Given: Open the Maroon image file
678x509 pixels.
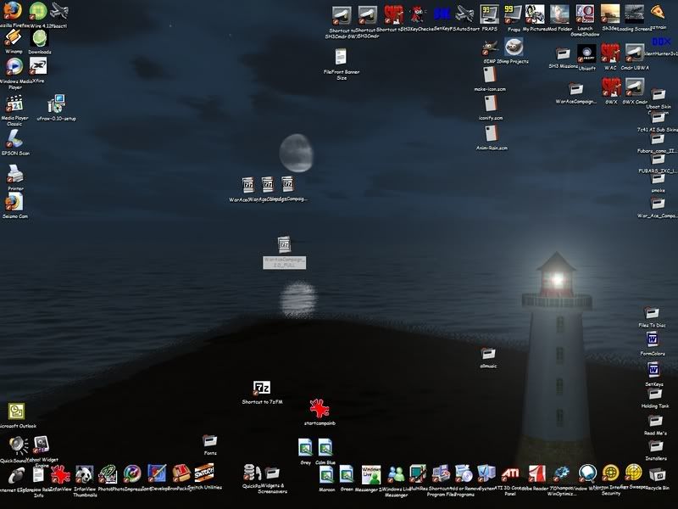Looking at the screenshot, I should pos(326,475).
